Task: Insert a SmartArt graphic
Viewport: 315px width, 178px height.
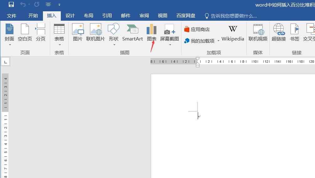Action: pos(132,33)
